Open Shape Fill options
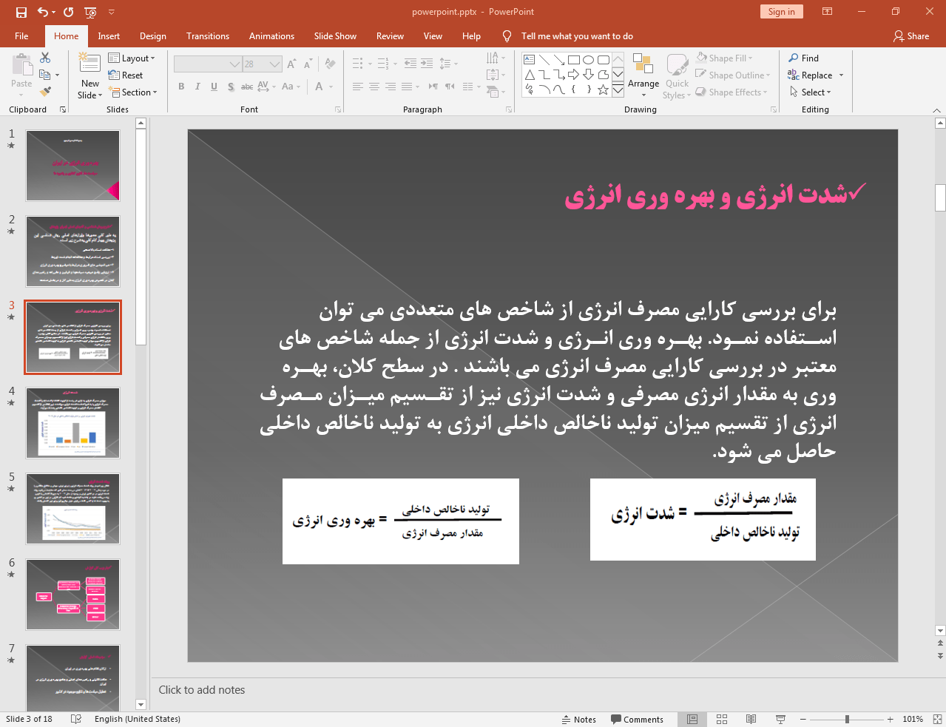The height and width of the screenshot is (727, 946). tap(724, 58)
